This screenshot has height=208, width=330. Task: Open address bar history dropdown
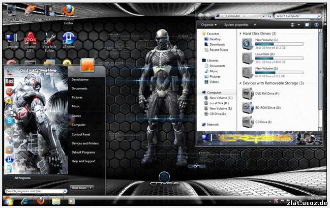(263, 16)
